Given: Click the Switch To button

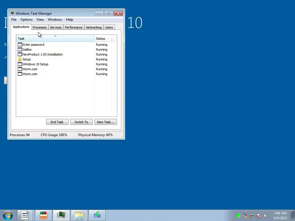Looking at the screenshot, I should (81, 122).
